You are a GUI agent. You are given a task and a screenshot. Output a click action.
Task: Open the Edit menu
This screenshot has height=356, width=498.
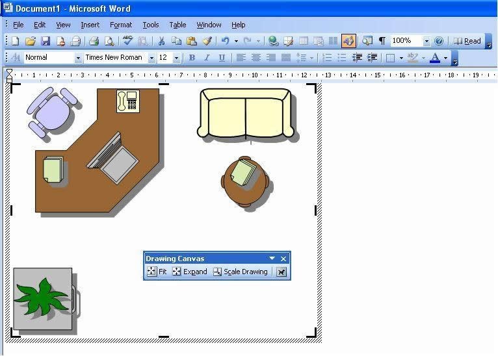tap(40, 25)
